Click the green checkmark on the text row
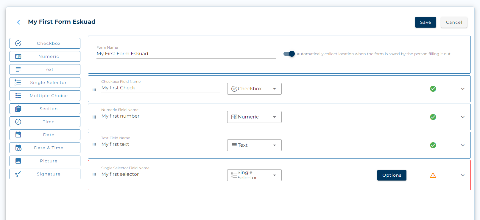This screenshot has height=220, width=480. tap(433, 145)
